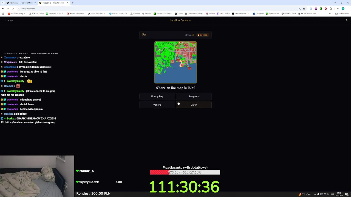Open Browse - Kick Stream bookmark
The width and height of the screenshot is (351, 197).
point(163,14)
